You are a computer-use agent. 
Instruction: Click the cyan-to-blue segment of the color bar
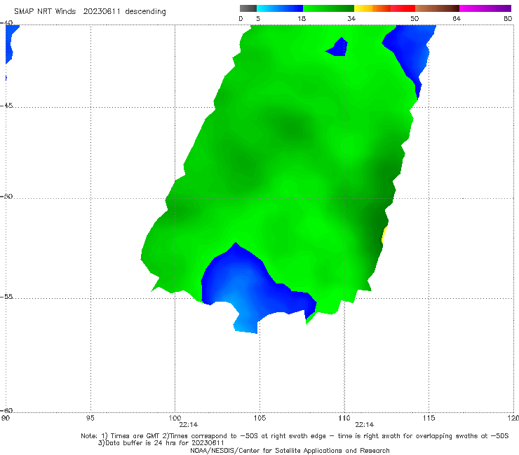click(x=280, y=8)
